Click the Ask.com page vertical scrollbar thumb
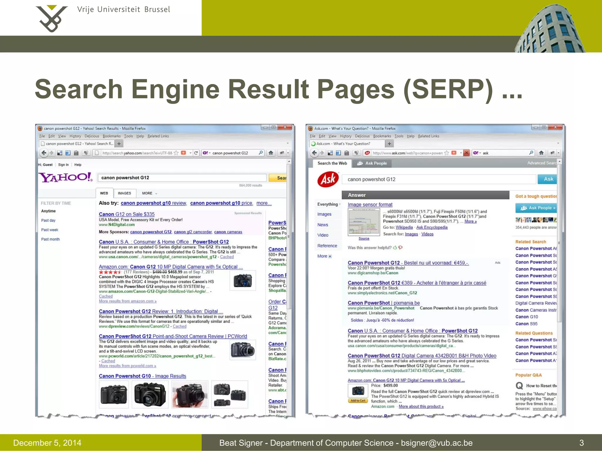Image resolution: width=602 pixels, height=451 pixels. [559, 243]
